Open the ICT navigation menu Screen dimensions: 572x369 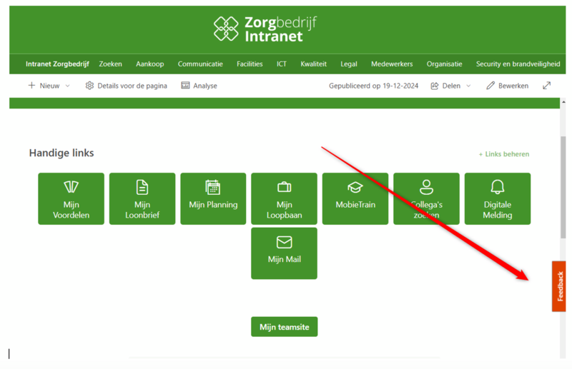click(x=282, y=64)
